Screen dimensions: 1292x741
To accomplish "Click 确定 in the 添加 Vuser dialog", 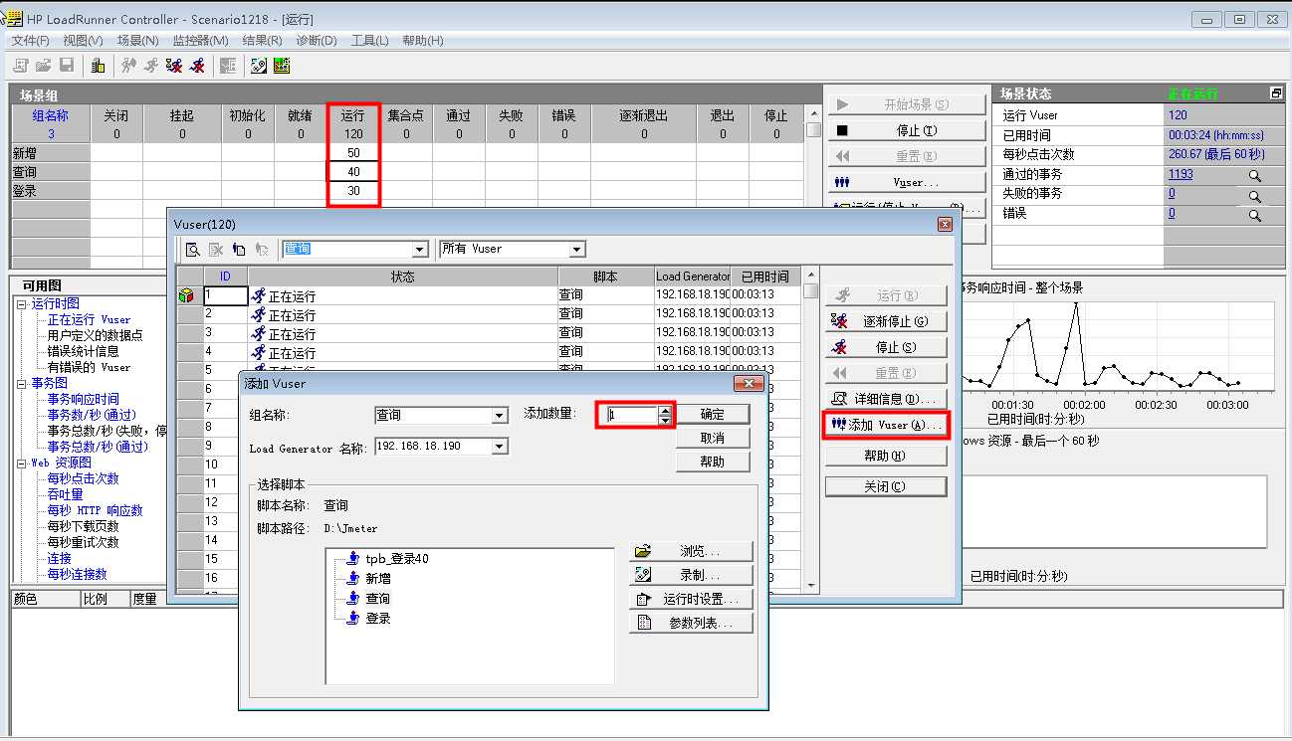I will pos(713,414).
